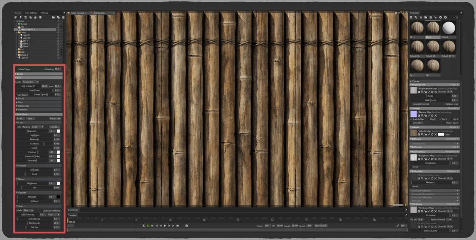
Task: Toggle the Flip X checkbox
Action: (x=429, y=119)
